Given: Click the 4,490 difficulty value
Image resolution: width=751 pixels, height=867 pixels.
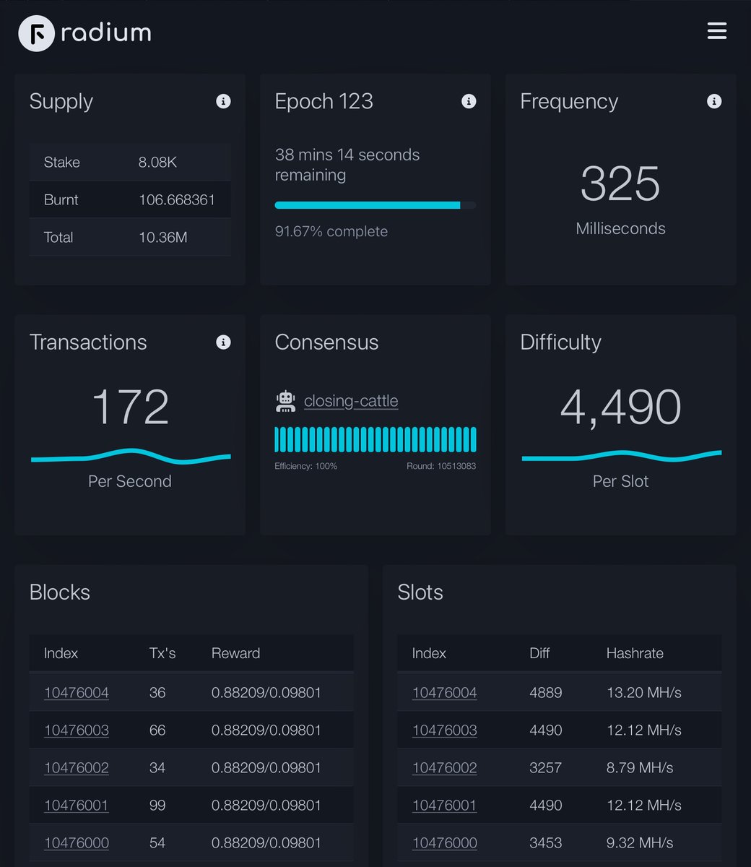Looking at the screenshot, I should pos(620,407).
